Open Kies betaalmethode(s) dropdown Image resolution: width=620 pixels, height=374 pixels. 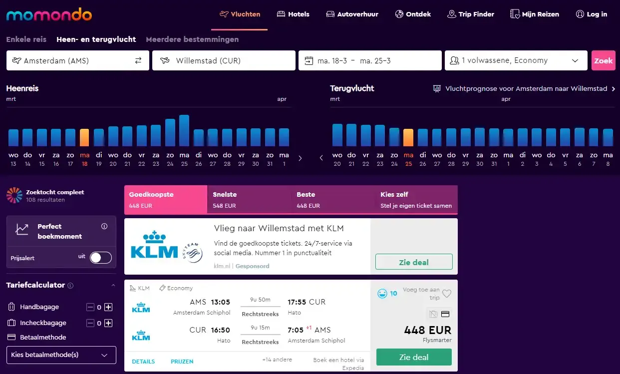(61, 355)
